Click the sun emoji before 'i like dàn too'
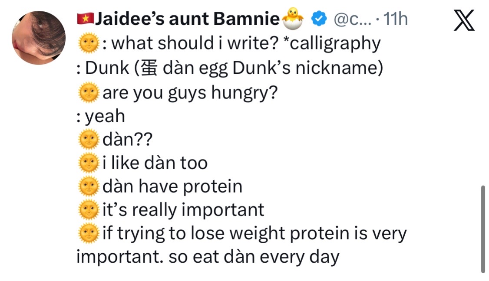 [89, 163]
